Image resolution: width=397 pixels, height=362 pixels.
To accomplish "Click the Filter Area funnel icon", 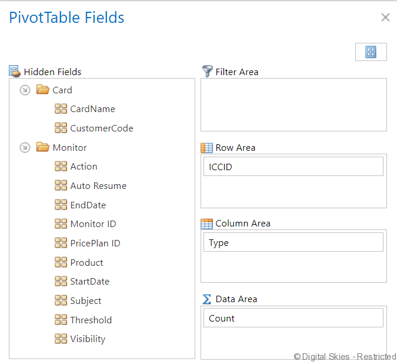I will [x=207, y=72].
